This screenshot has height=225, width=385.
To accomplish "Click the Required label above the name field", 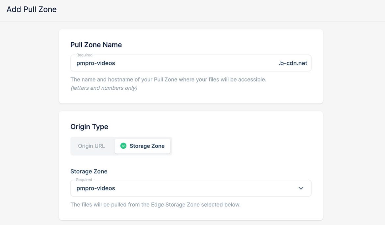I will coord(82,56).
